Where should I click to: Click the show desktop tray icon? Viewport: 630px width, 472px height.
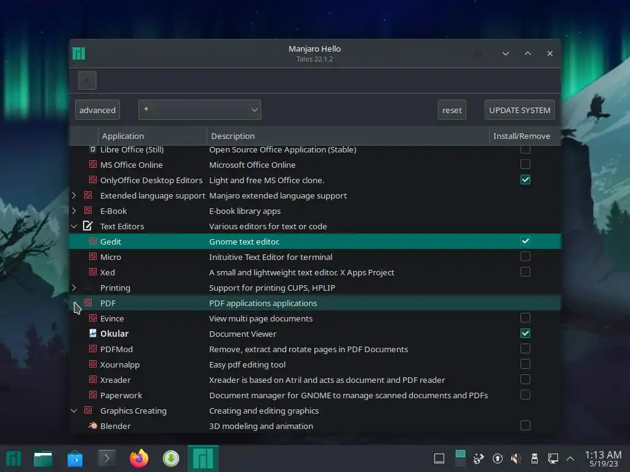[439, 458]
